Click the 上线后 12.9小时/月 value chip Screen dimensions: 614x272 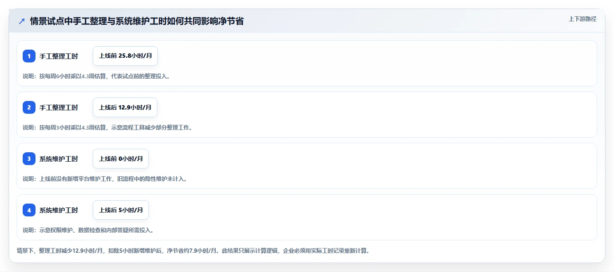click(125, 107)
